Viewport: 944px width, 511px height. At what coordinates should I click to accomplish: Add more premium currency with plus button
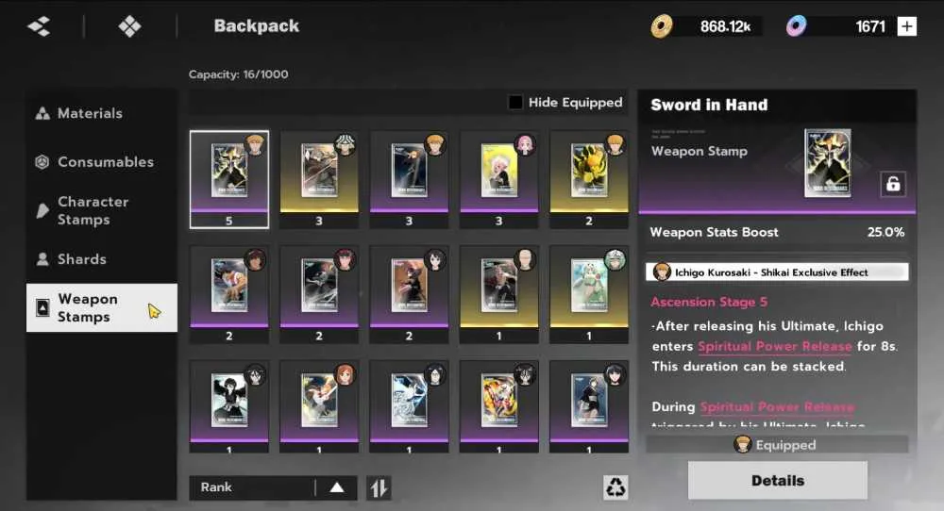(x=906, y=26)
